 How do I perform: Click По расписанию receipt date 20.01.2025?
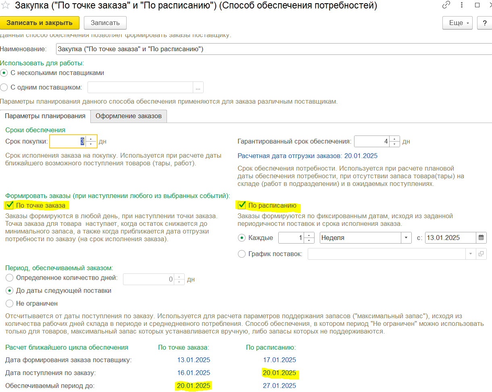[279, 373]
